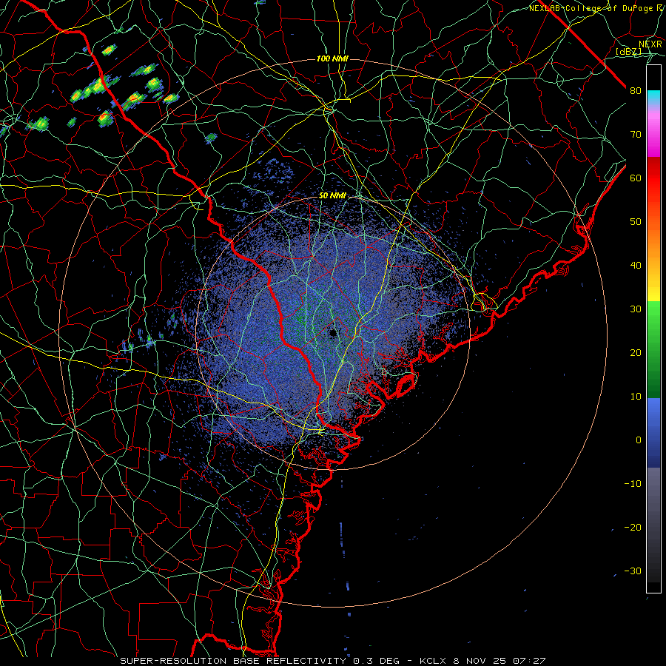
Task: Click the 50 dBZ scale value
Action: click(636, 222)
